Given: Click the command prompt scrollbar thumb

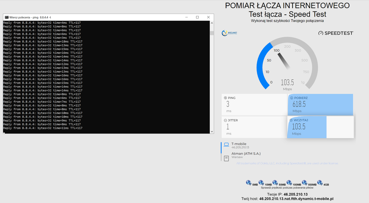Looking at the screenshot, I should point(212,33).
